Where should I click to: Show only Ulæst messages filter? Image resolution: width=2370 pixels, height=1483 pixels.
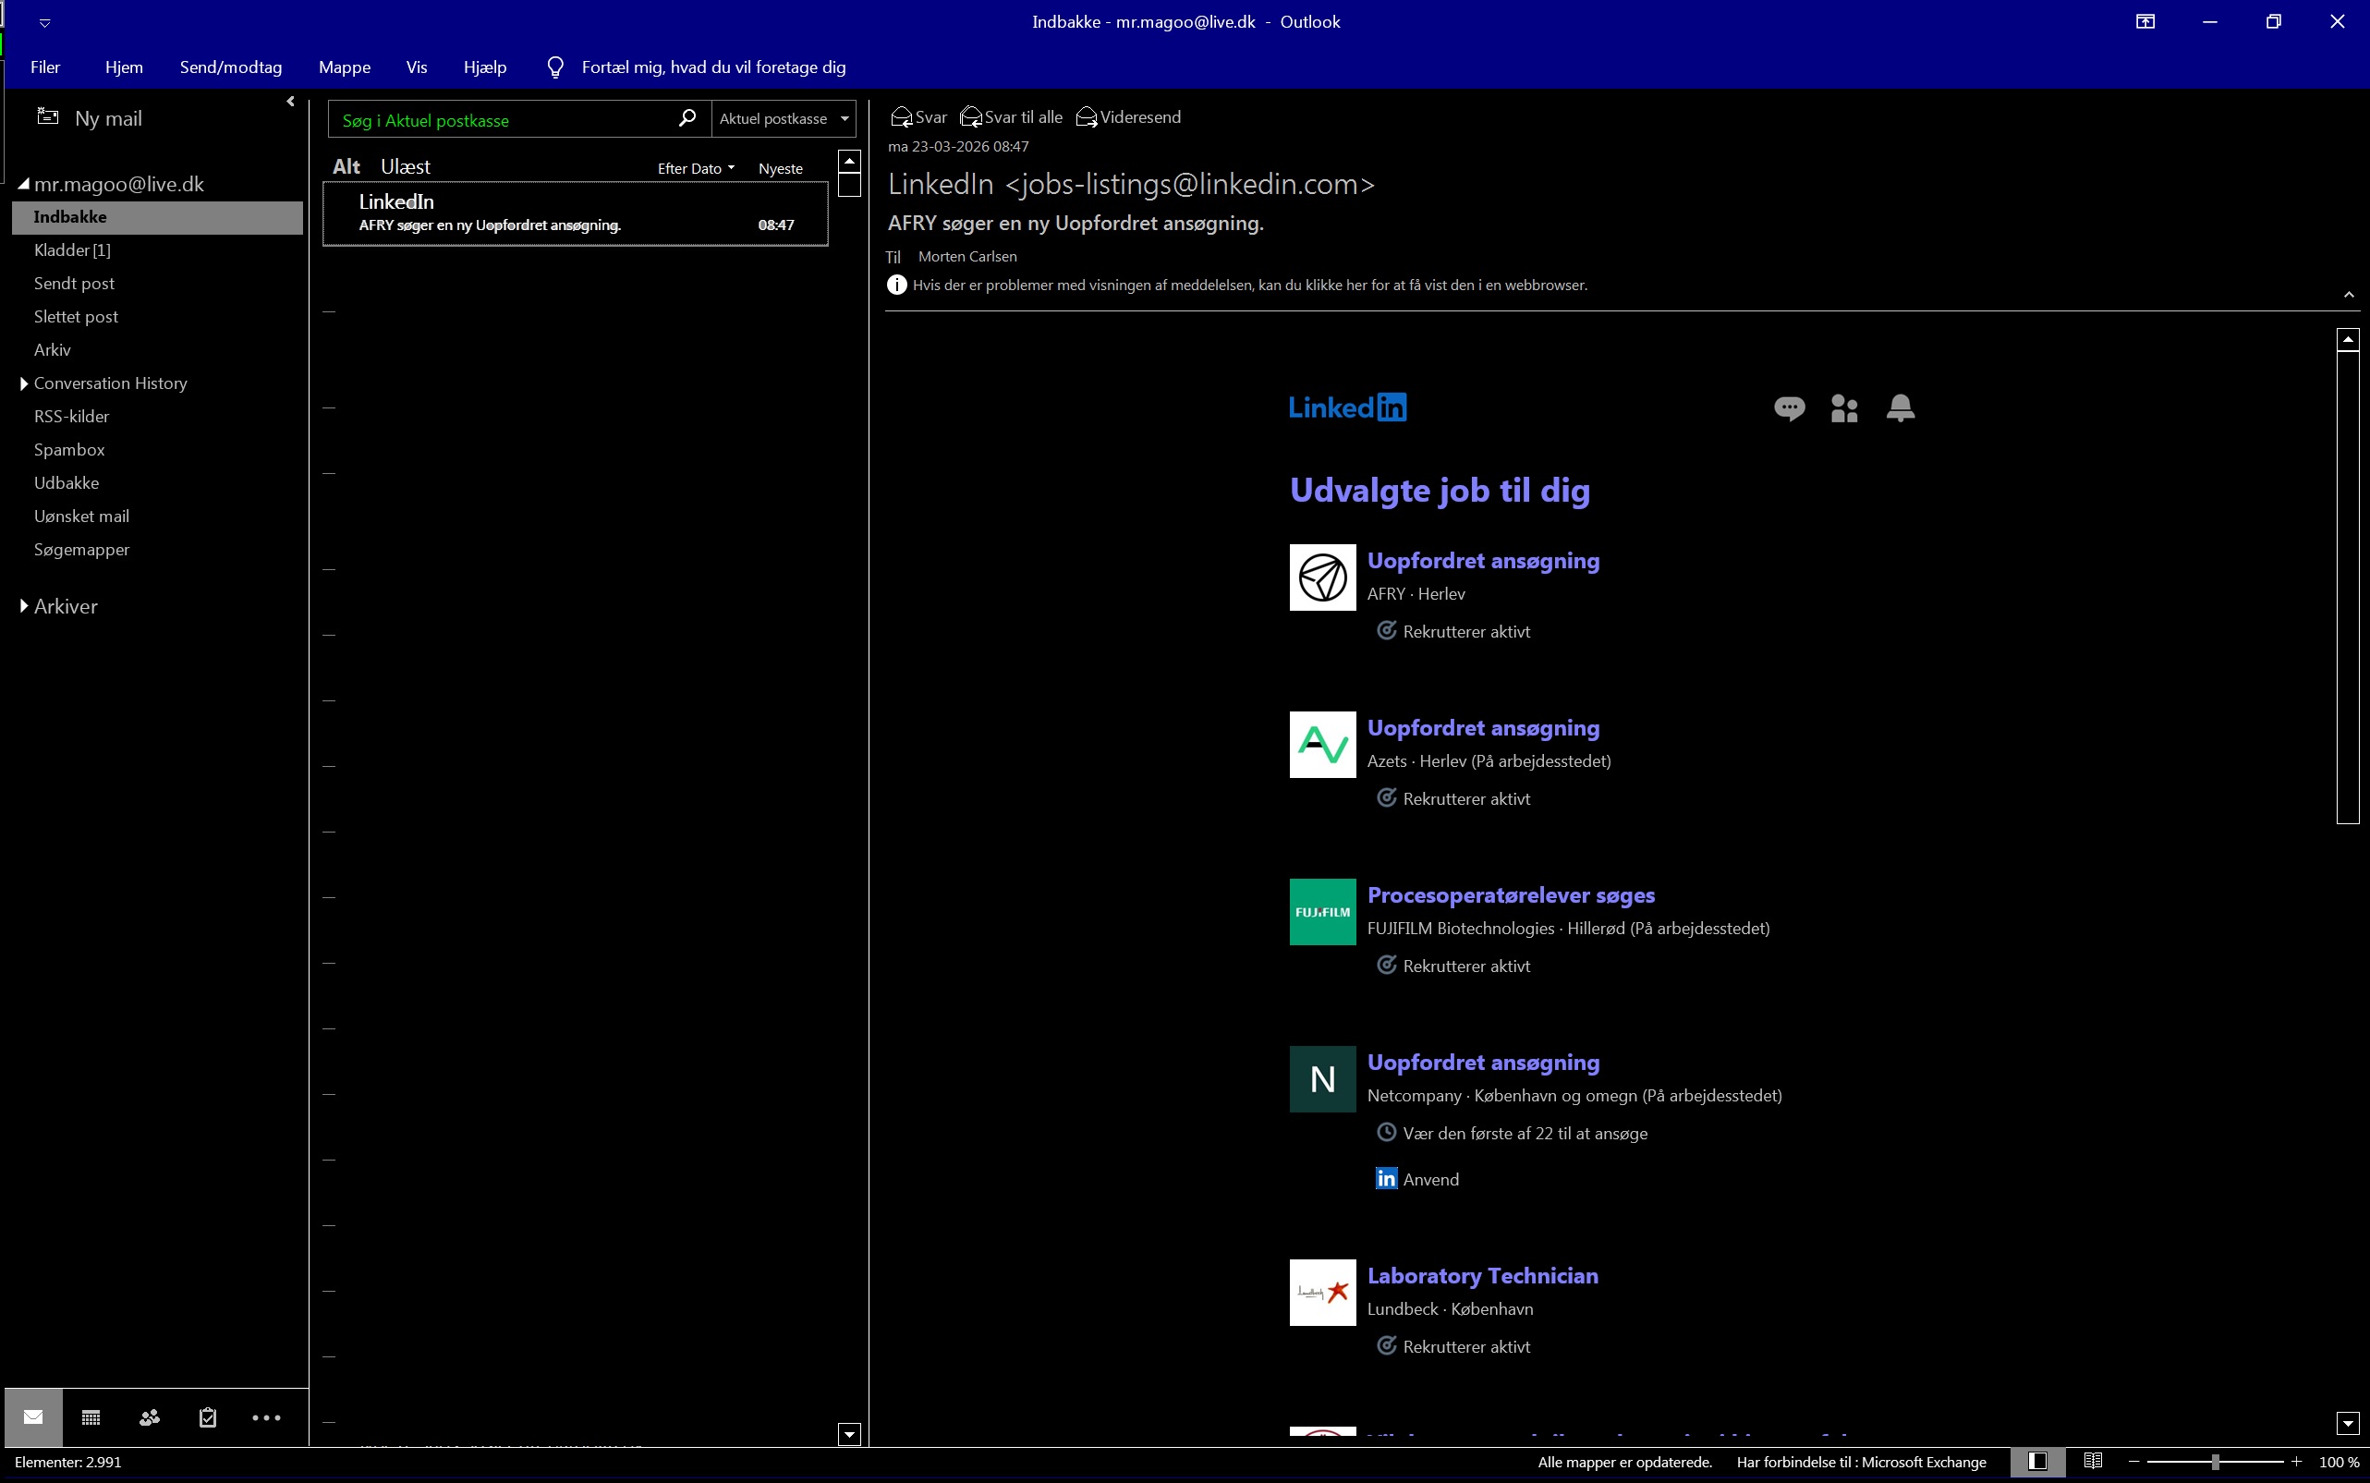coord(405,166)
